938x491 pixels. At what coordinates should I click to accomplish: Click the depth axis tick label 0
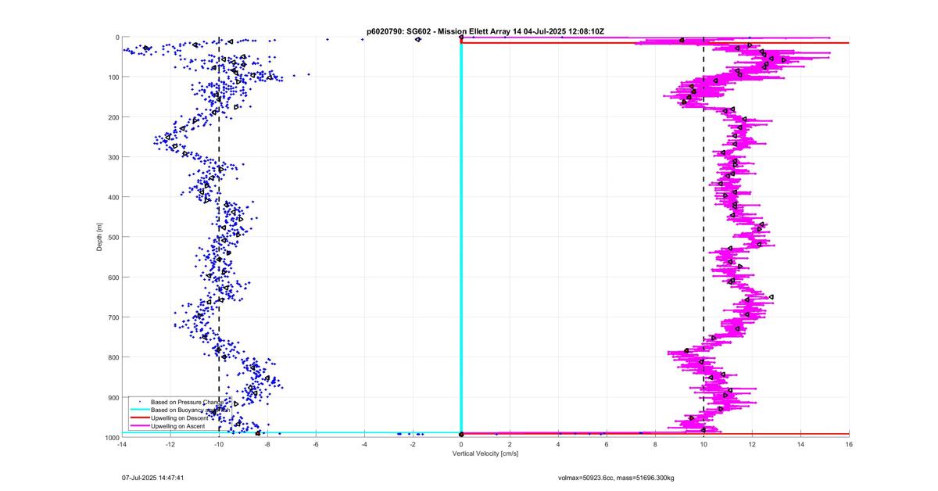[116, 37]
